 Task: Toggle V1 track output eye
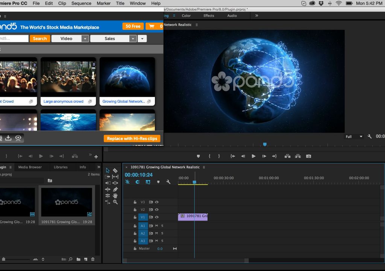(157, 217)
